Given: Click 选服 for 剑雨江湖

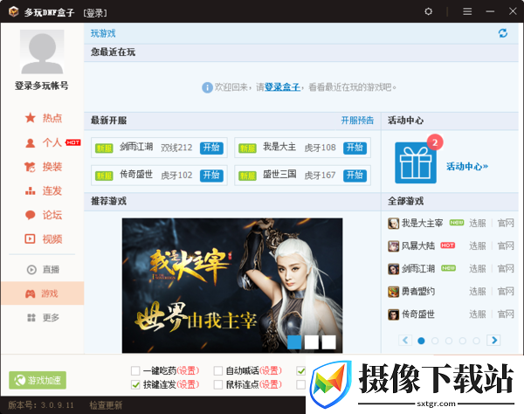Looking at the screenshot, I should click(x=478, y=269).
